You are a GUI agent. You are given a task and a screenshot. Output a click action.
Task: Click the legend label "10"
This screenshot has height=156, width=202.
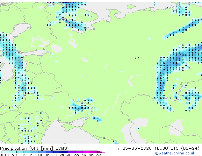(40, 155)
